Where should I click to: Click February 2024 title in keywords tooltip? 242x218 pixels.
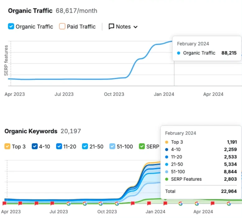[180, 133]
